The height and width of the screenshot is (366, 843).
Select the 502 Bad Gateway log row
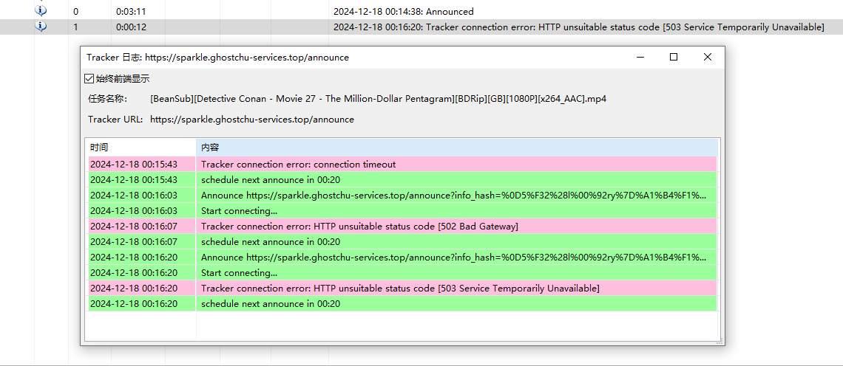click(359, 227)
